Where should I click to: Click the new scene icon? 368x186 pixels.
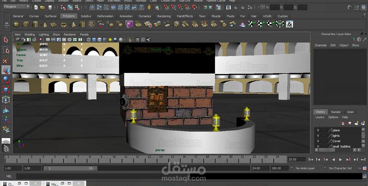[x=36, y=7]
